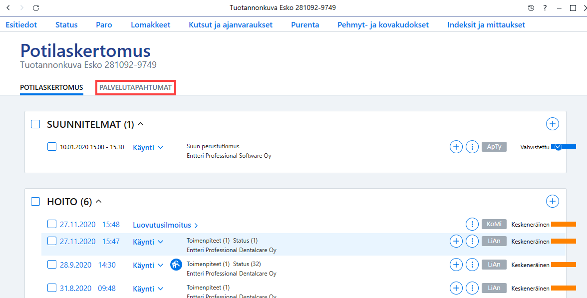The height and width of the screenshot is (298, 587).
Task: Click 'Suun perustutkimus' text
Action: 213,146
